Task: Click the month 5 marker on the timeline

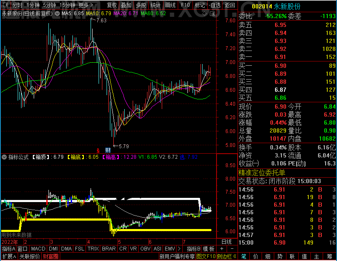Action: click(x=120, y=242)
